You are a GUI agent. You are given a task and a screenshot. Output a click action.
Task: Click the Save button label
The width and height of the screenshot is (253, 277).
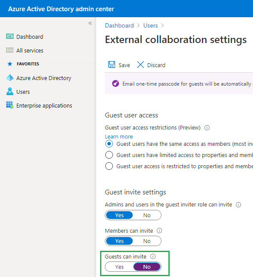click(124, 65)
